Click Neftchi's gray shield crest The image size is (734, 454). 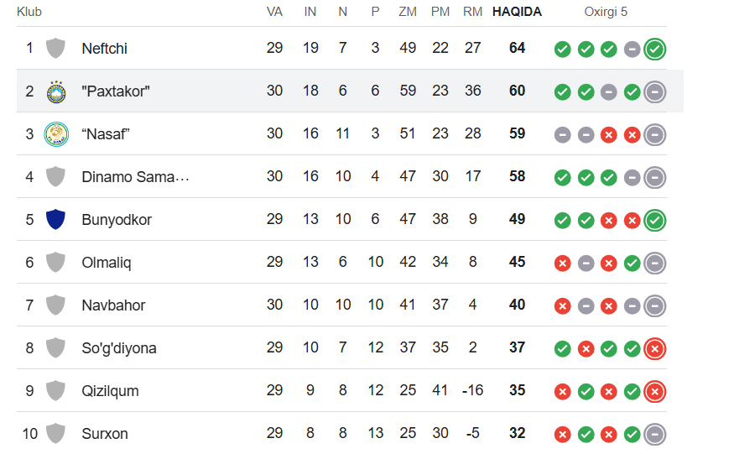tap(55, 48)
